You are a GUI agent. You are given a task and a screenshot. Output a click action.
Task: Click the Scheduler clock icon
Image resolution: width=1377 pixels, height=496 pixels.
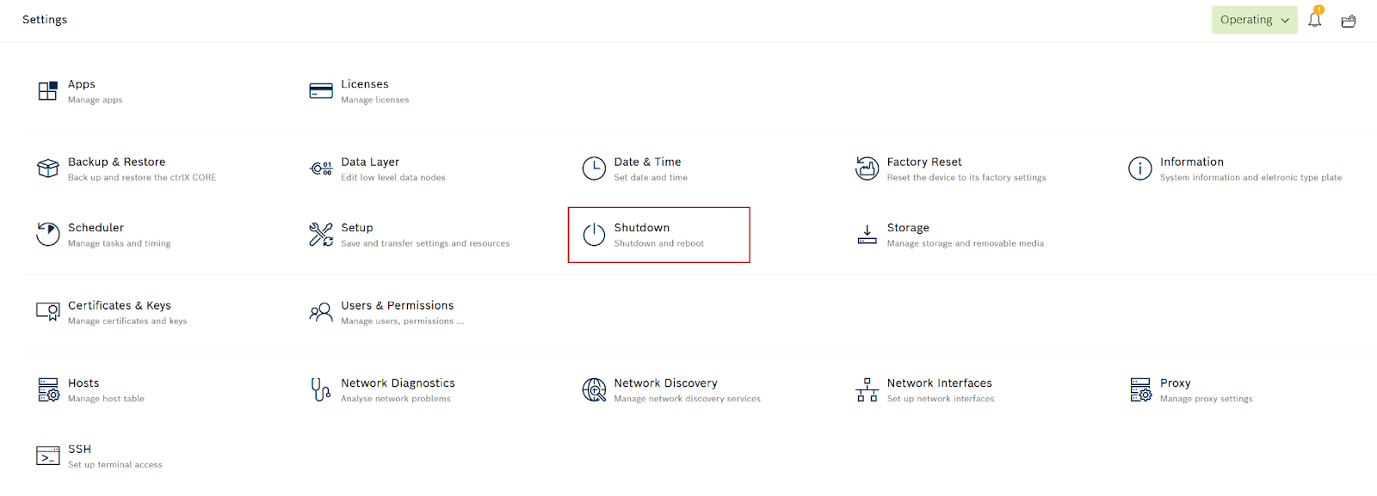coord(47,234)
